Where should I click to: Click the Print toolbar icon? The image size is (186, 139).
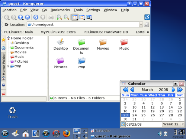51,17
